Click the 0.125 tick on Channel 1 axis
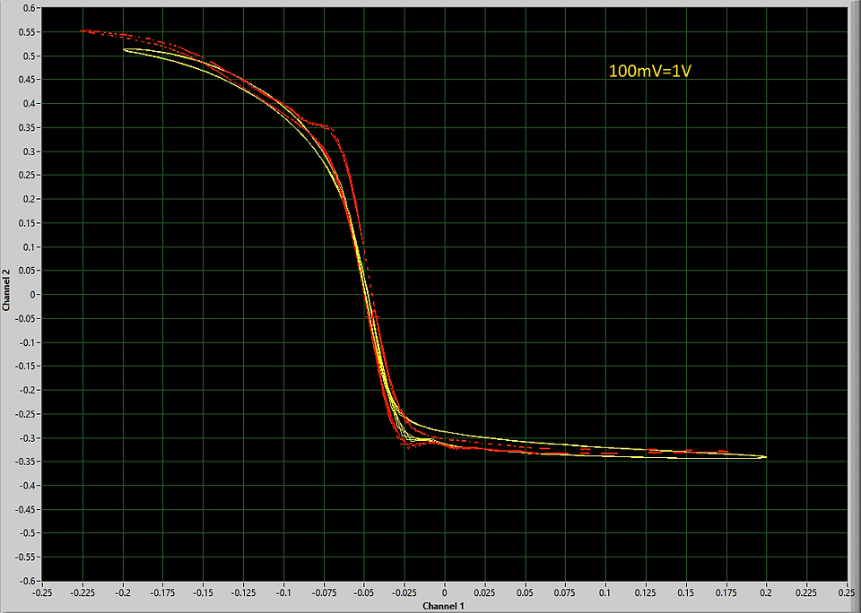 [x=646, y=592]
